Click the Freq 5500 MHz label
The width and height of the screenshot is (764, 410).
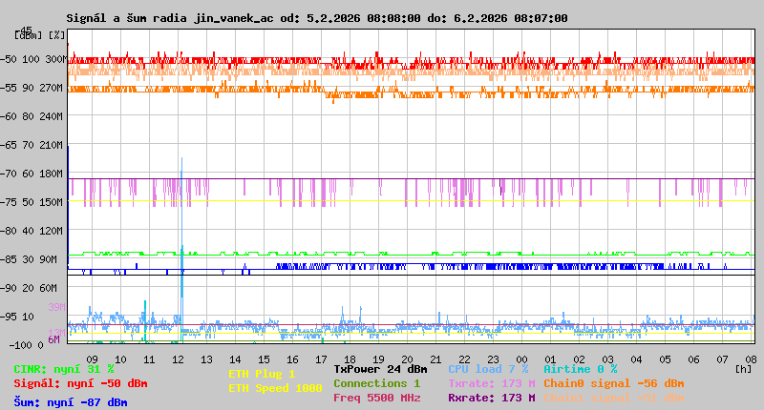376,398
